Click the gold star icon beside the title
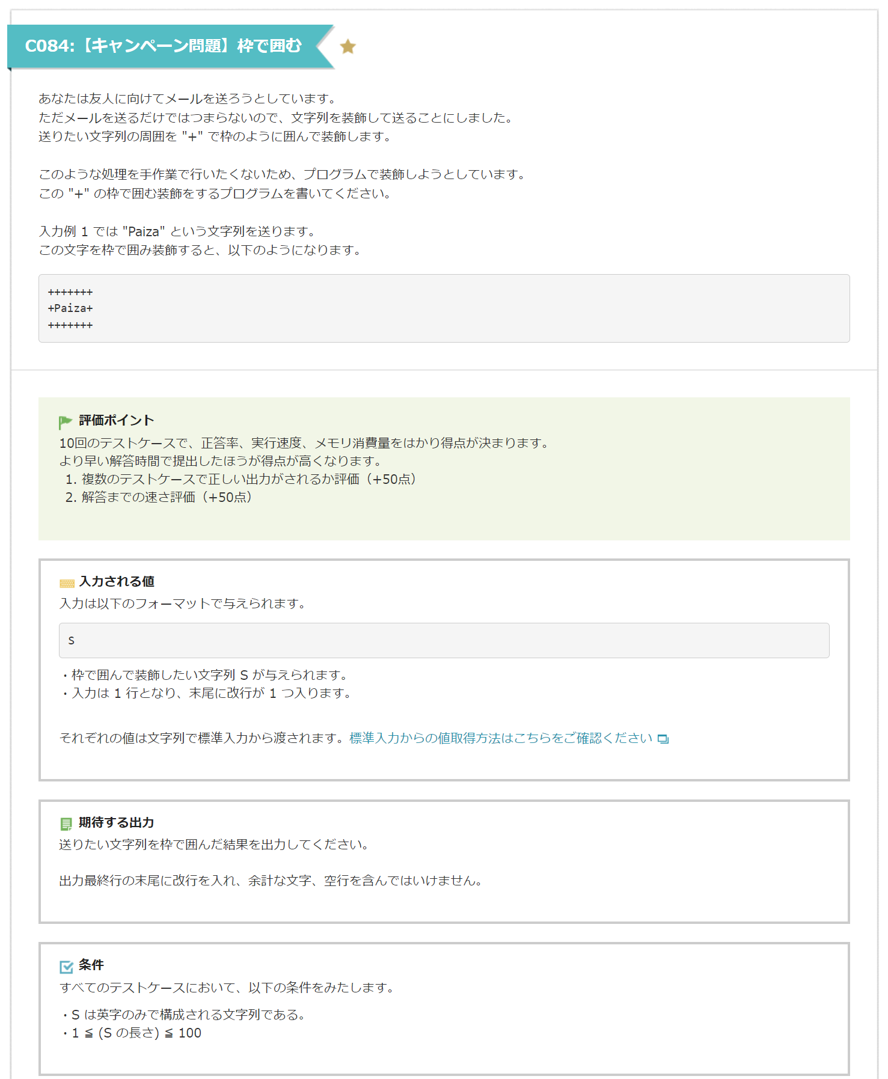This screenshot has height=1079, width=888. [x=348, y=46]
